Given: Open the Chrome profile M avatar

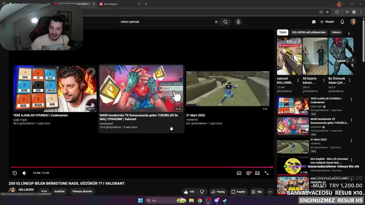Looking at the screenshot, I should pyautogui.click(x=354, y=12).
